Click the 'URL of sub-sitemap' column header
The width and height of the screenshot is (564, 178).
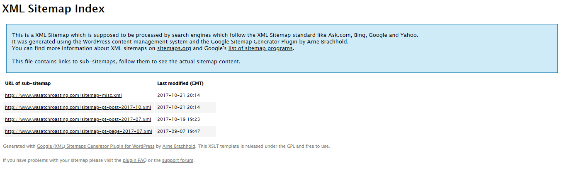(28, 83)
